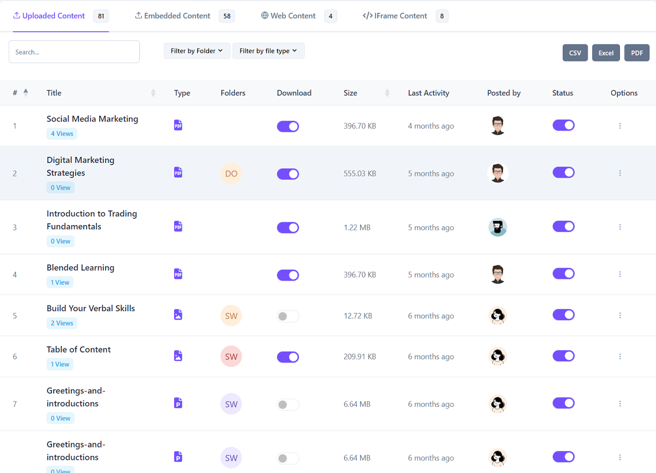Click into the Search input field
This screenshot has height=473, width=656.
point(74,52)
